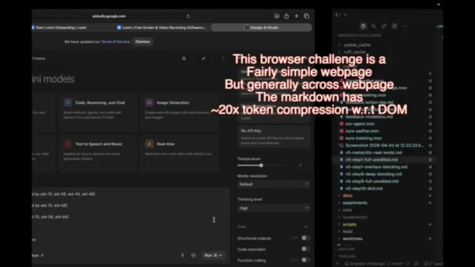The image size is (475, 267).
Task: Expand the scripts folder in editor
Action: tap(350, 224)
